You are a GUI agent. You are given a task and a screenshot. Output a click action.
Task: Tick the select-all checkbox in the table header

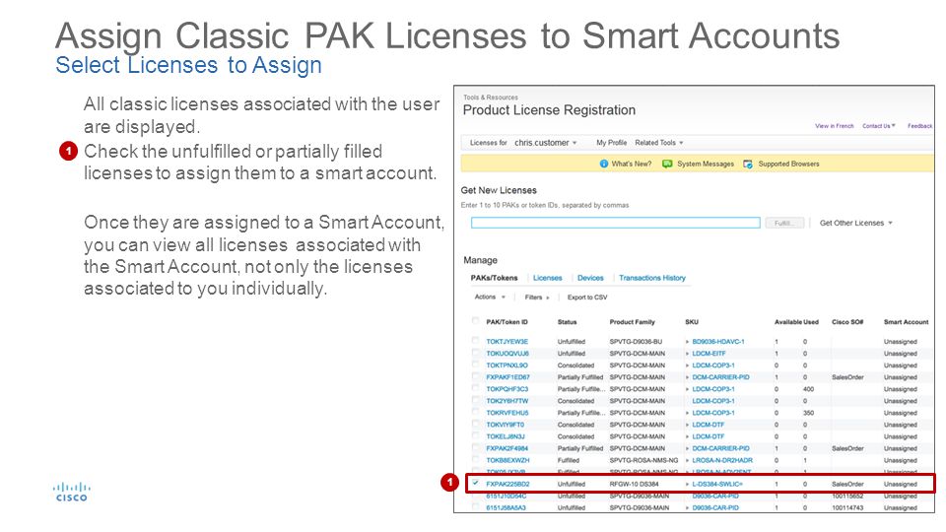(475, 320)
